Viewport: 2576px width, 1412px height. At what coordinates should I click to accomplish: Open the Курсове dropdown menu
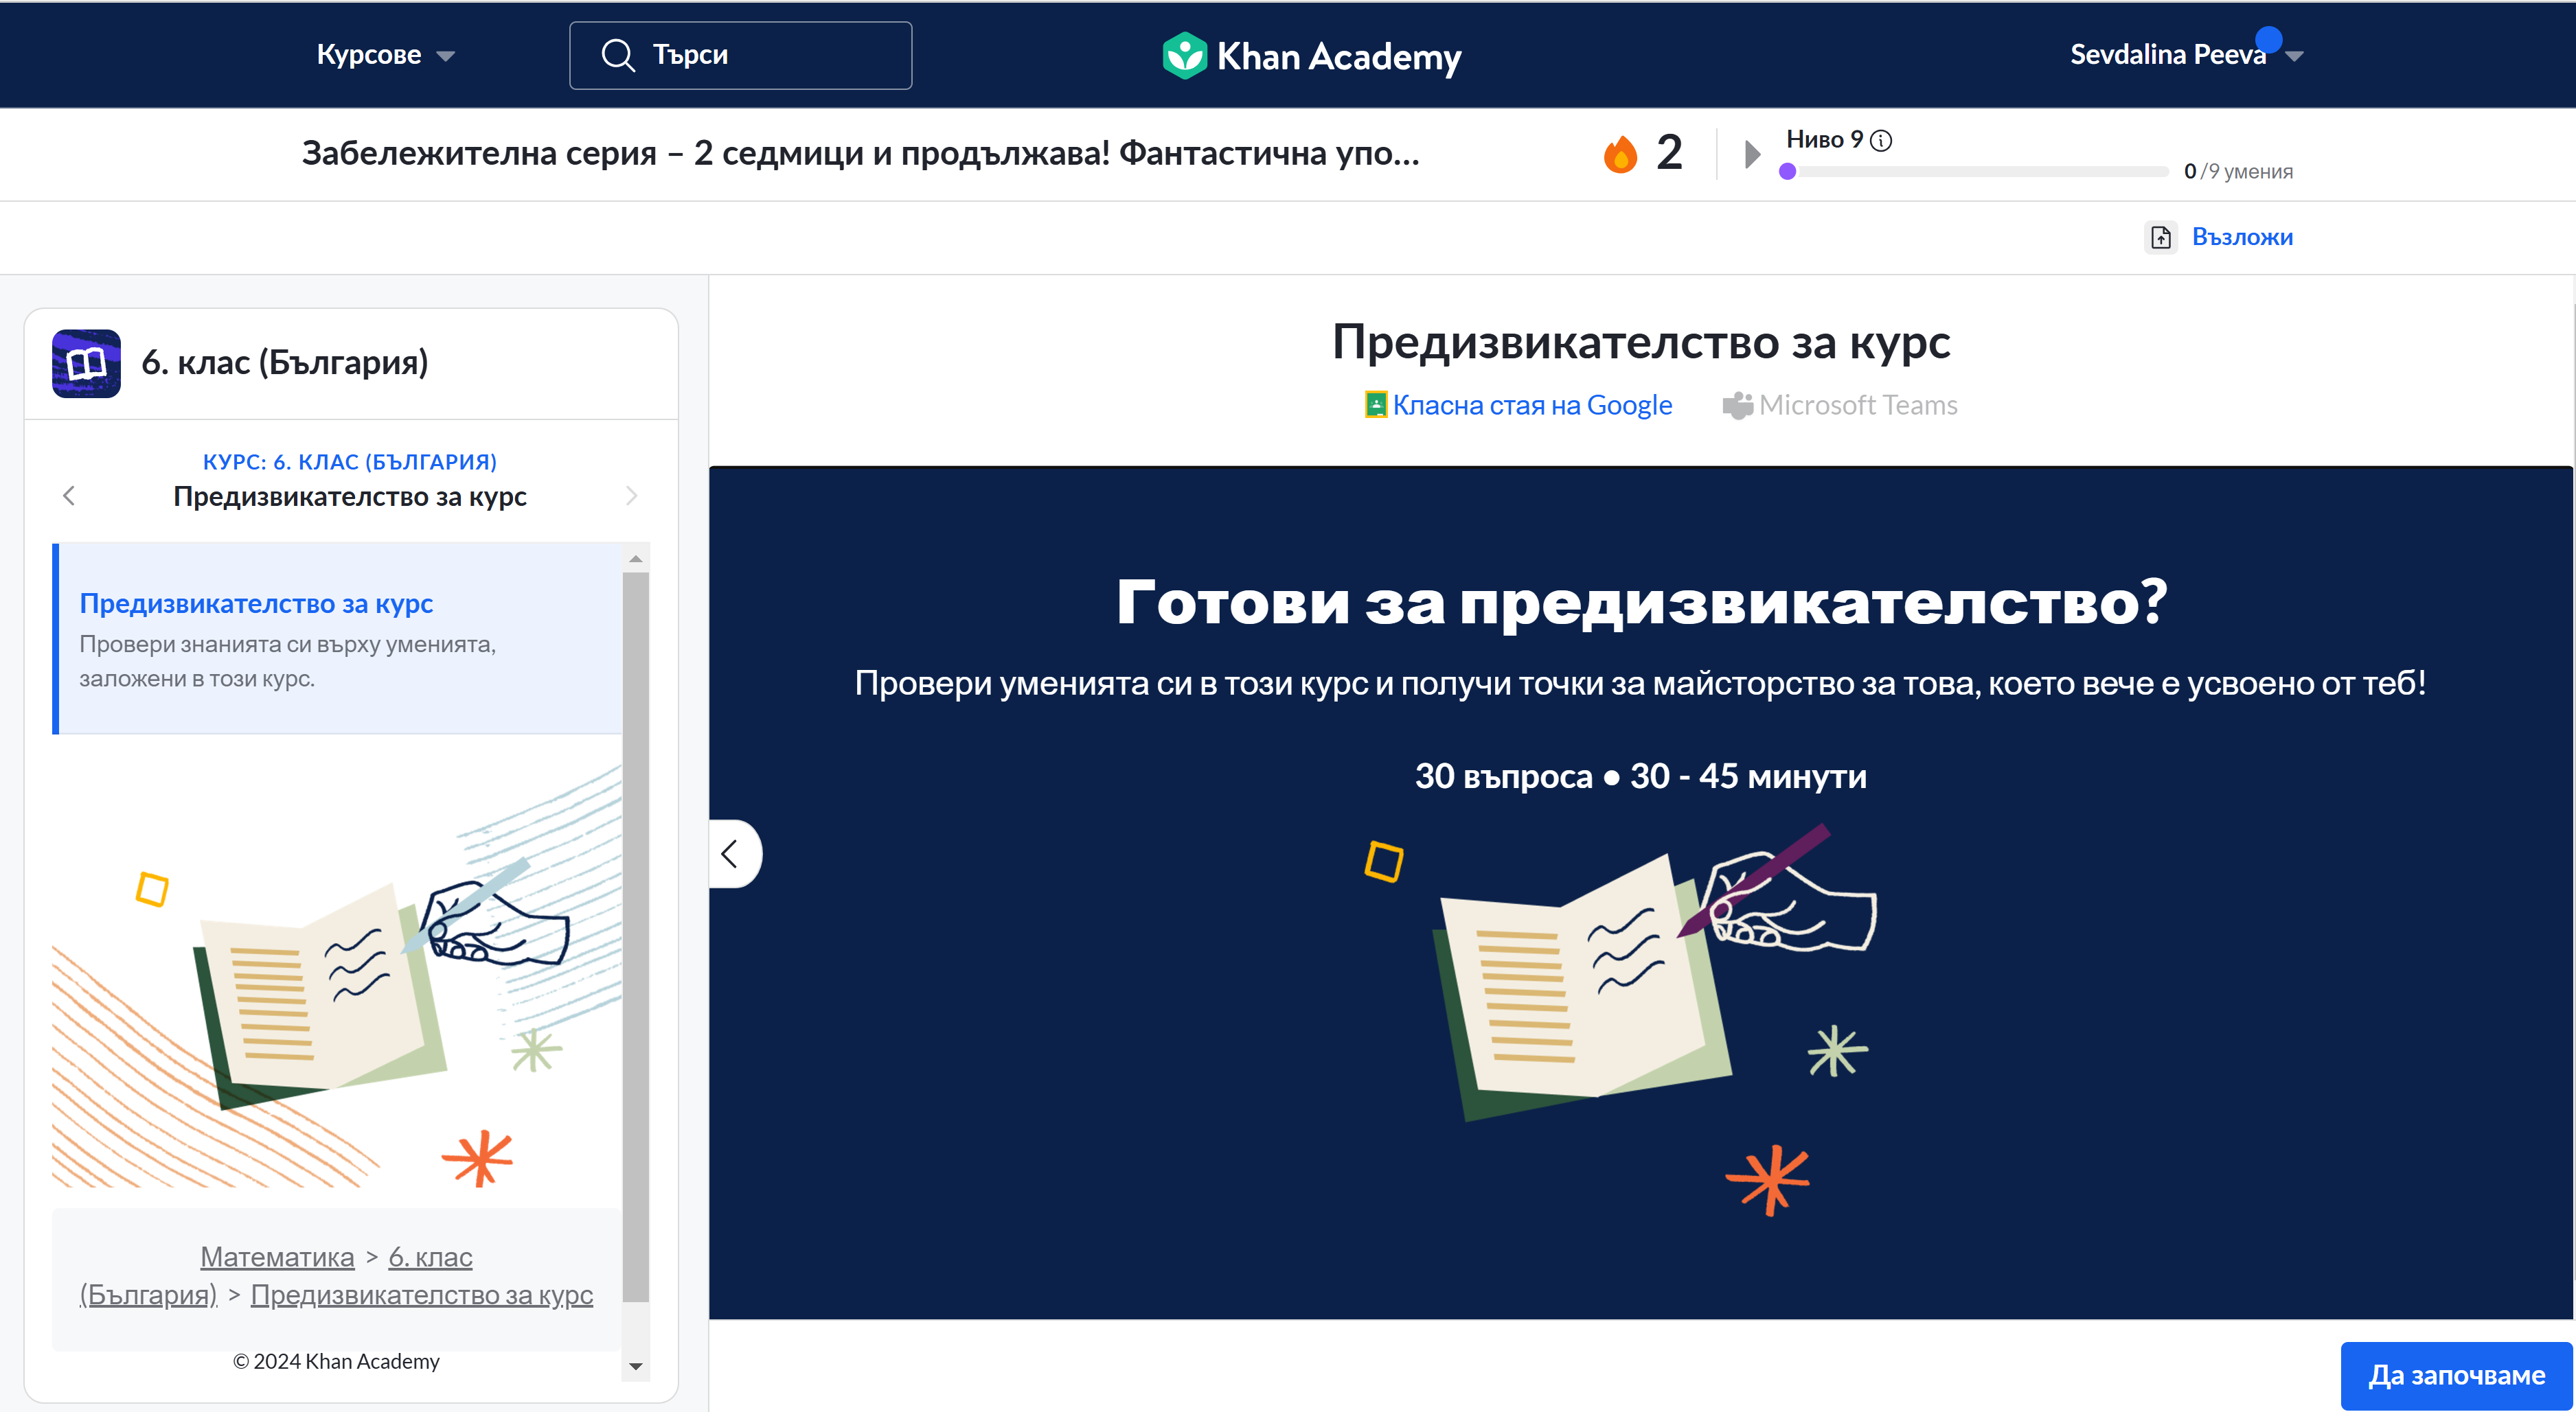click(x=385, y=55)
